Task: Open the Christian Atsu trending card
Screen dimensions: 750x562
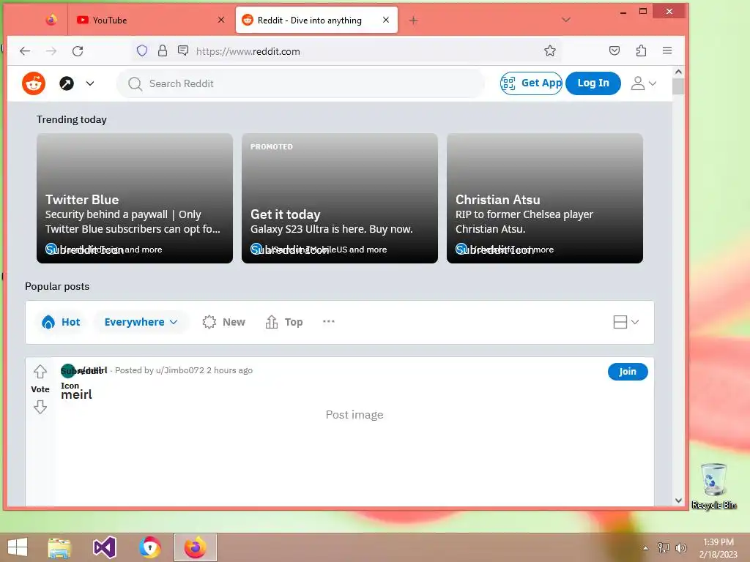Action: pos(545,198)
